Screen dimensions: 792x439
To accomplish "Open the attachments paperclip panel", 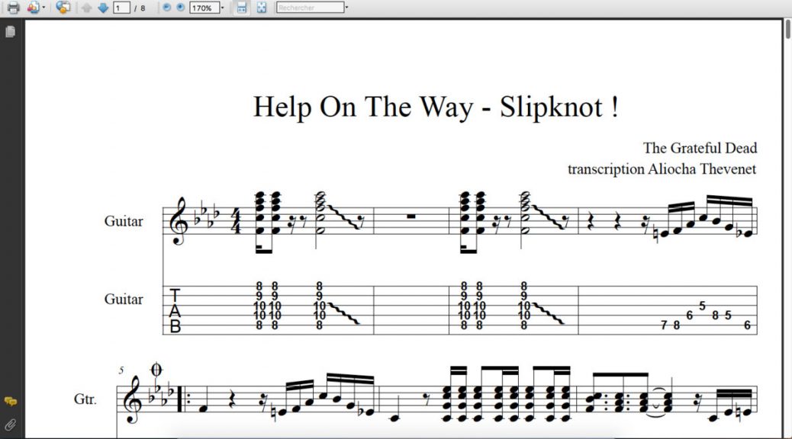I will point(10,425).
